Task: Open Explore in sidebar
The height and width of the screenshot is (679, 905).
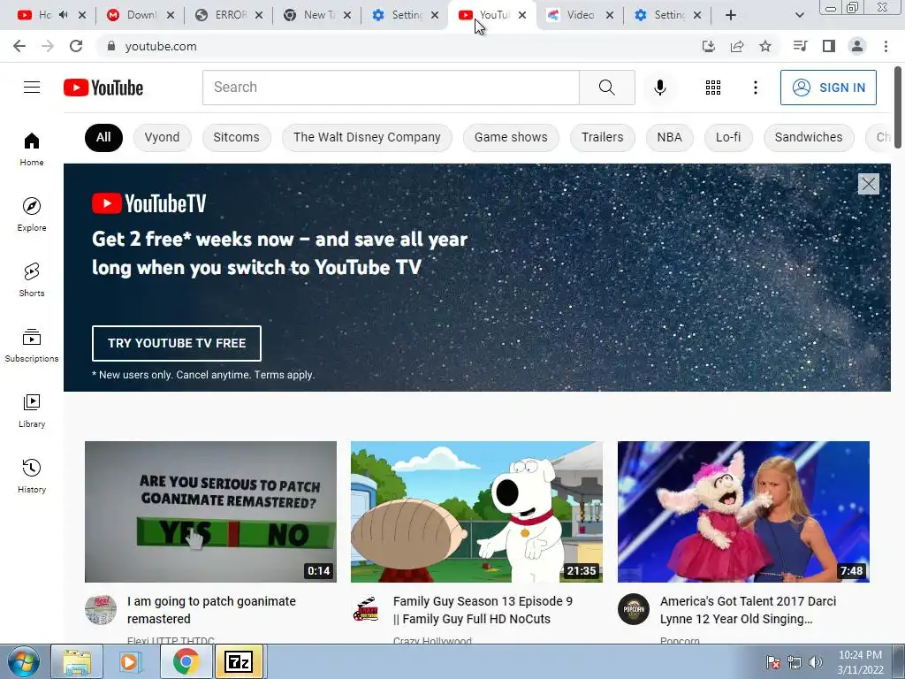Action: [32, 214]
